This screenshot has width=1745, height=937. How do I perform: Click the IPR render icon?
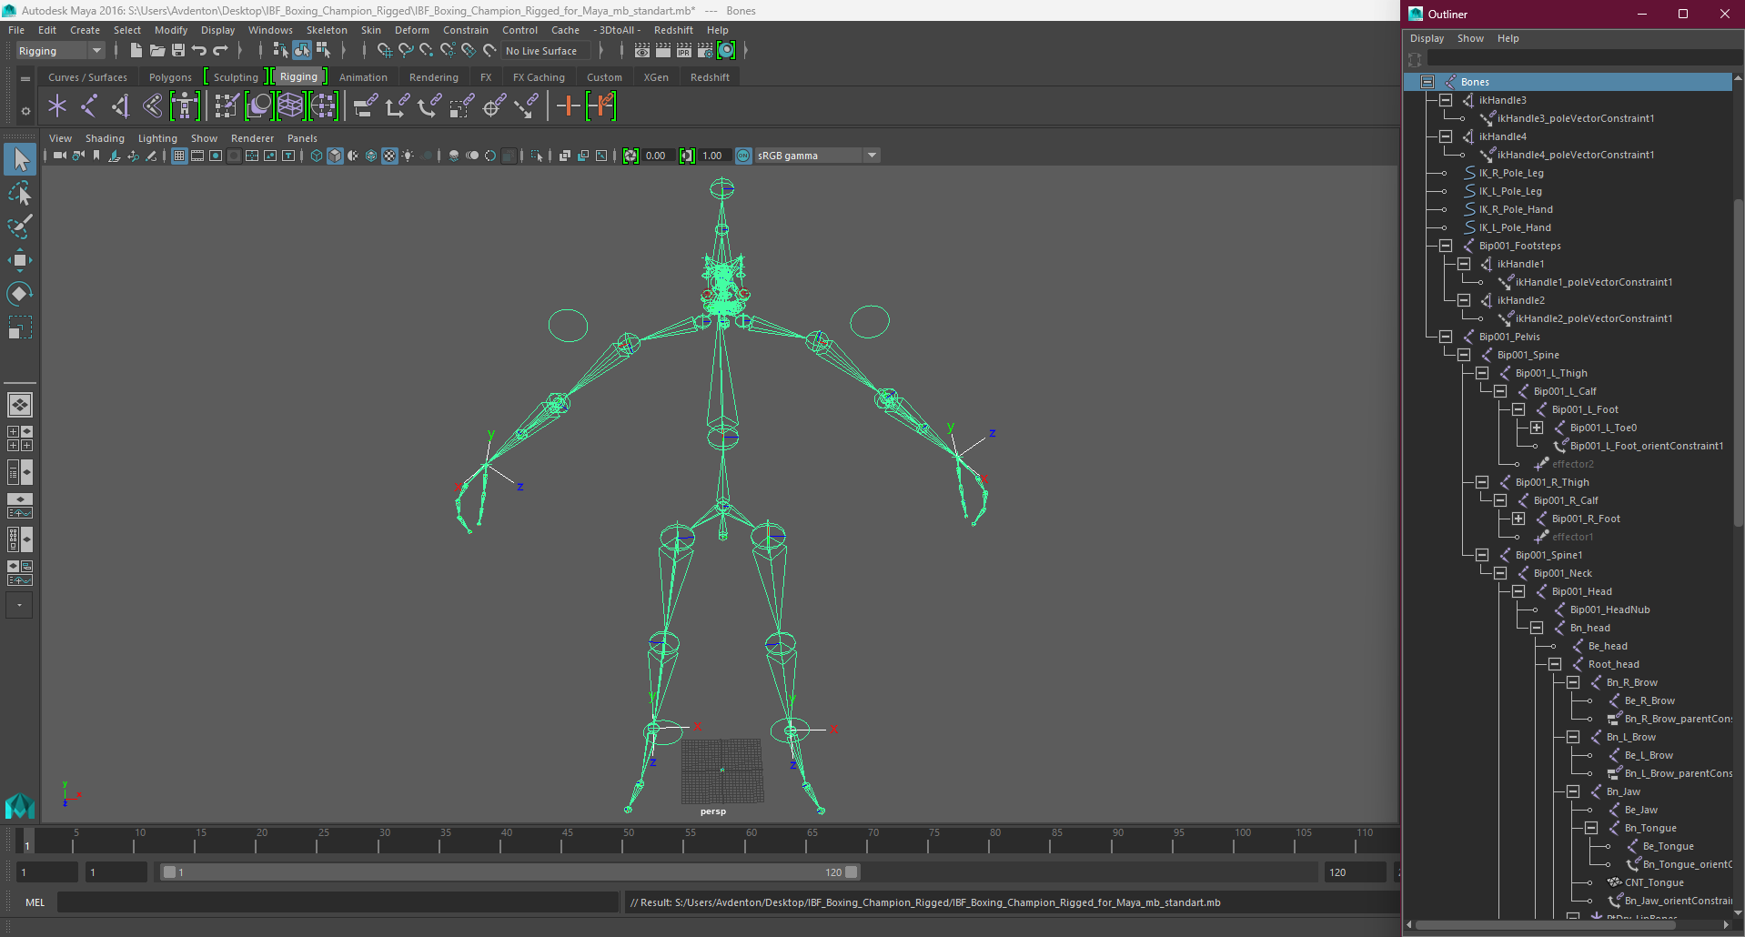[x=684, y=51]
